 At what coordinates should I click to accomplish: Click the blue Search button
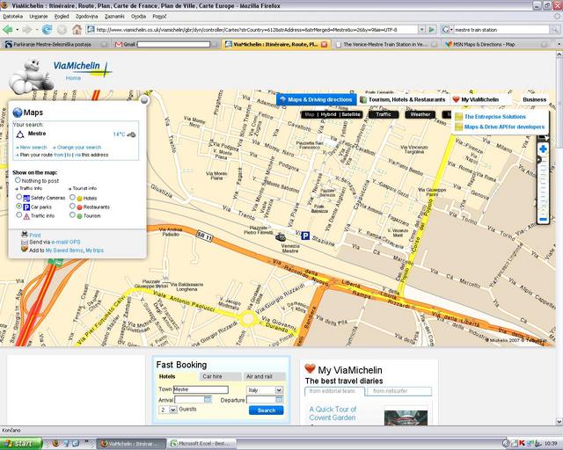[266, 410]
